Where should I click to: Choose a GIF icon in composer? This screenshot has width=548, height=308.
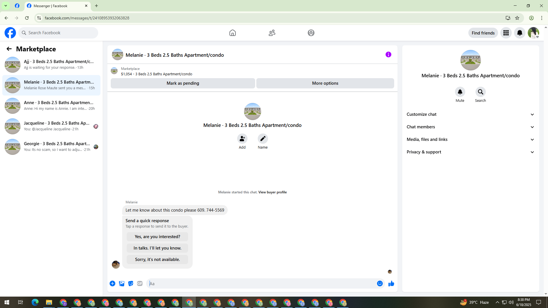pyautogui.click(x=140, y=283)
